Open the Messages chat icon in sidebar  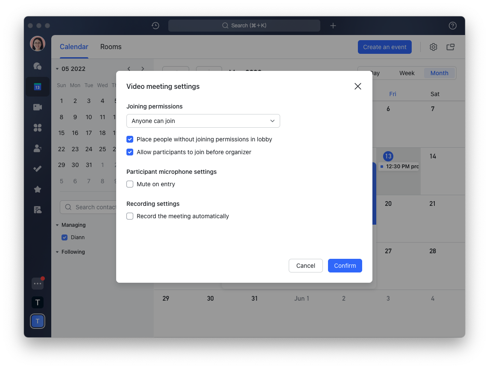point(38,66)
